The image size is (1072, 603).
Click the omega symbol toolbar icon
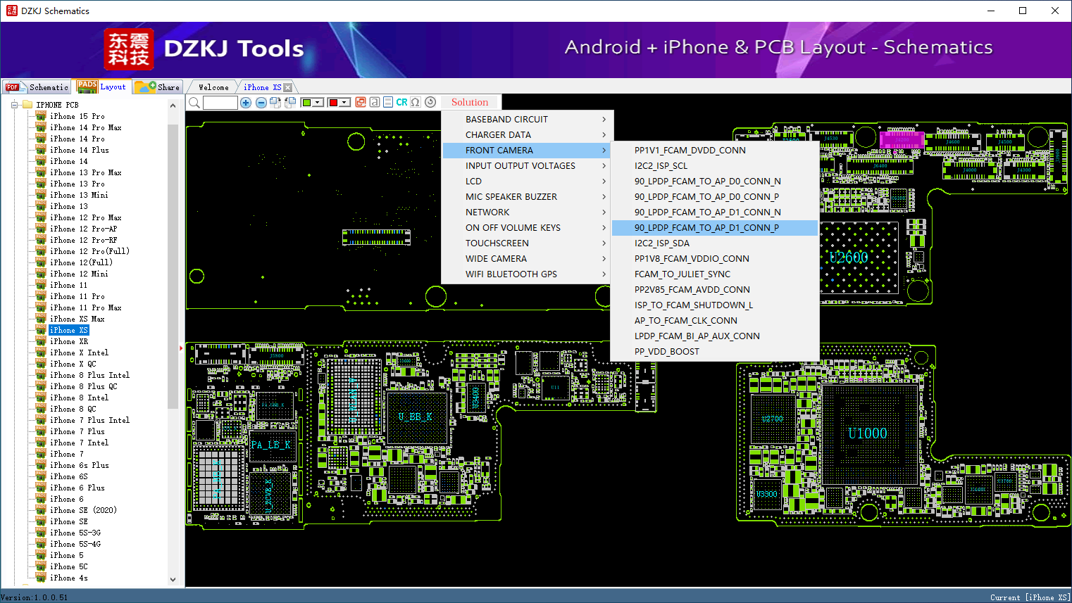pyautogui.click(x=416, y=102)
